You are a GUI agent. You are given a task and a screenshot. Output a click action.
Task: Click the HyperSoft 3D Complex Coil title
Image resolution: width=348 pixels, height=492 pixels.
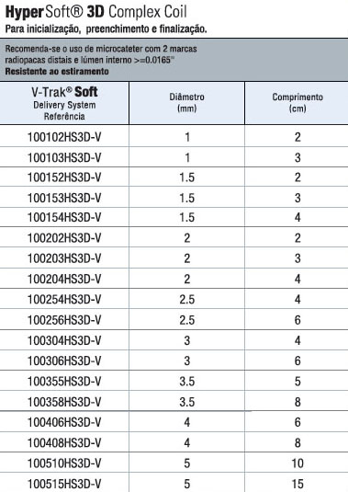tap(95, 13)
